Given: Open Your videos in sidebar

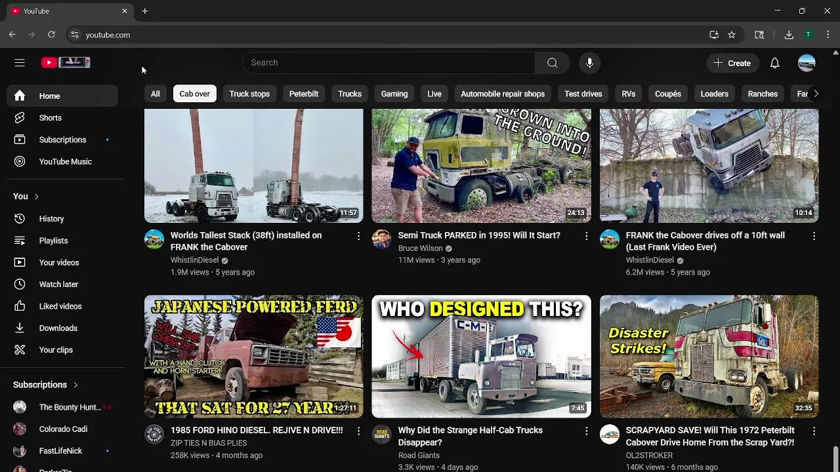Looking at the screenshot, I should (62, 262).
